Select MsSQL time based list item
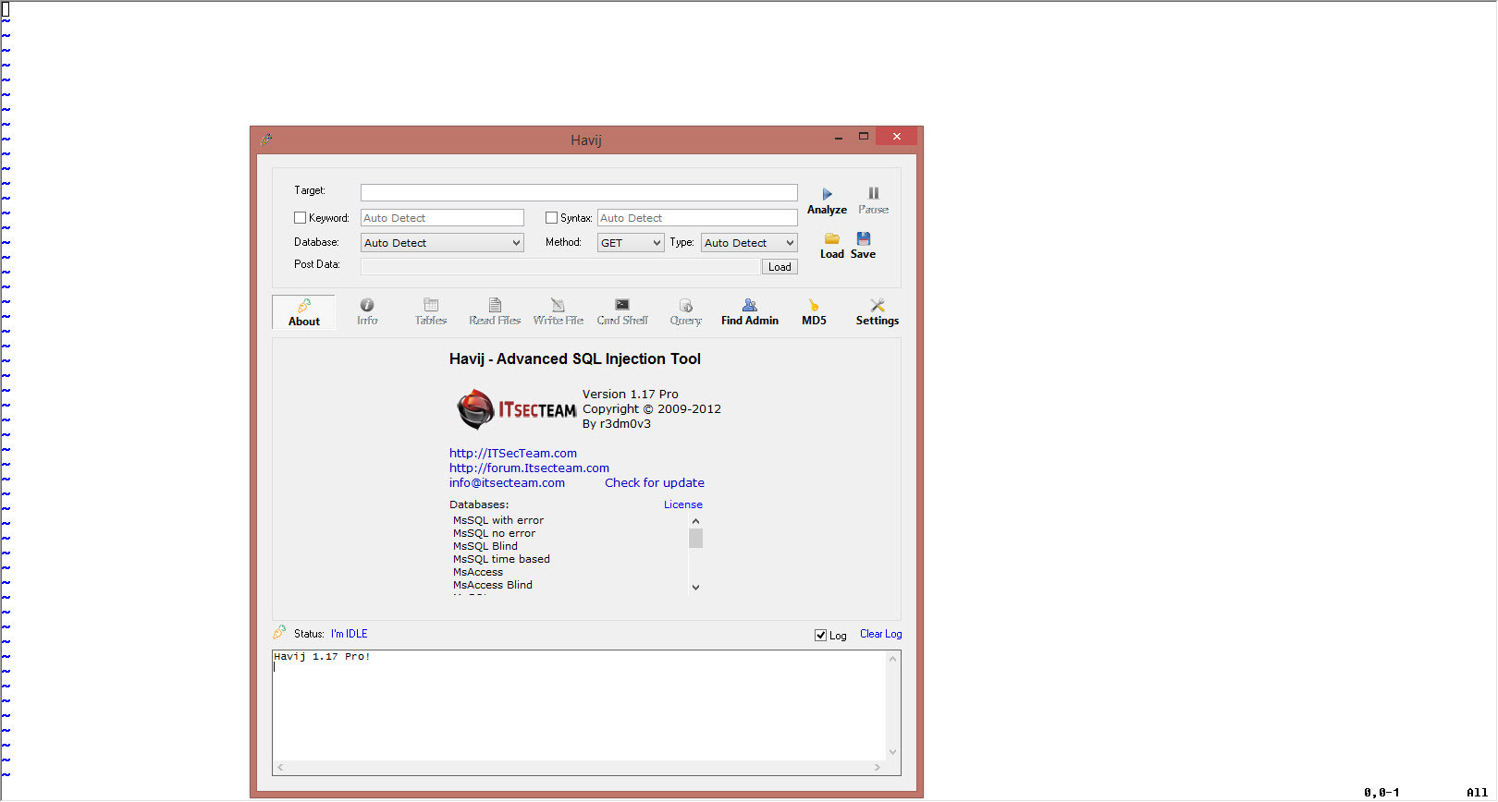 pos(501,559)
